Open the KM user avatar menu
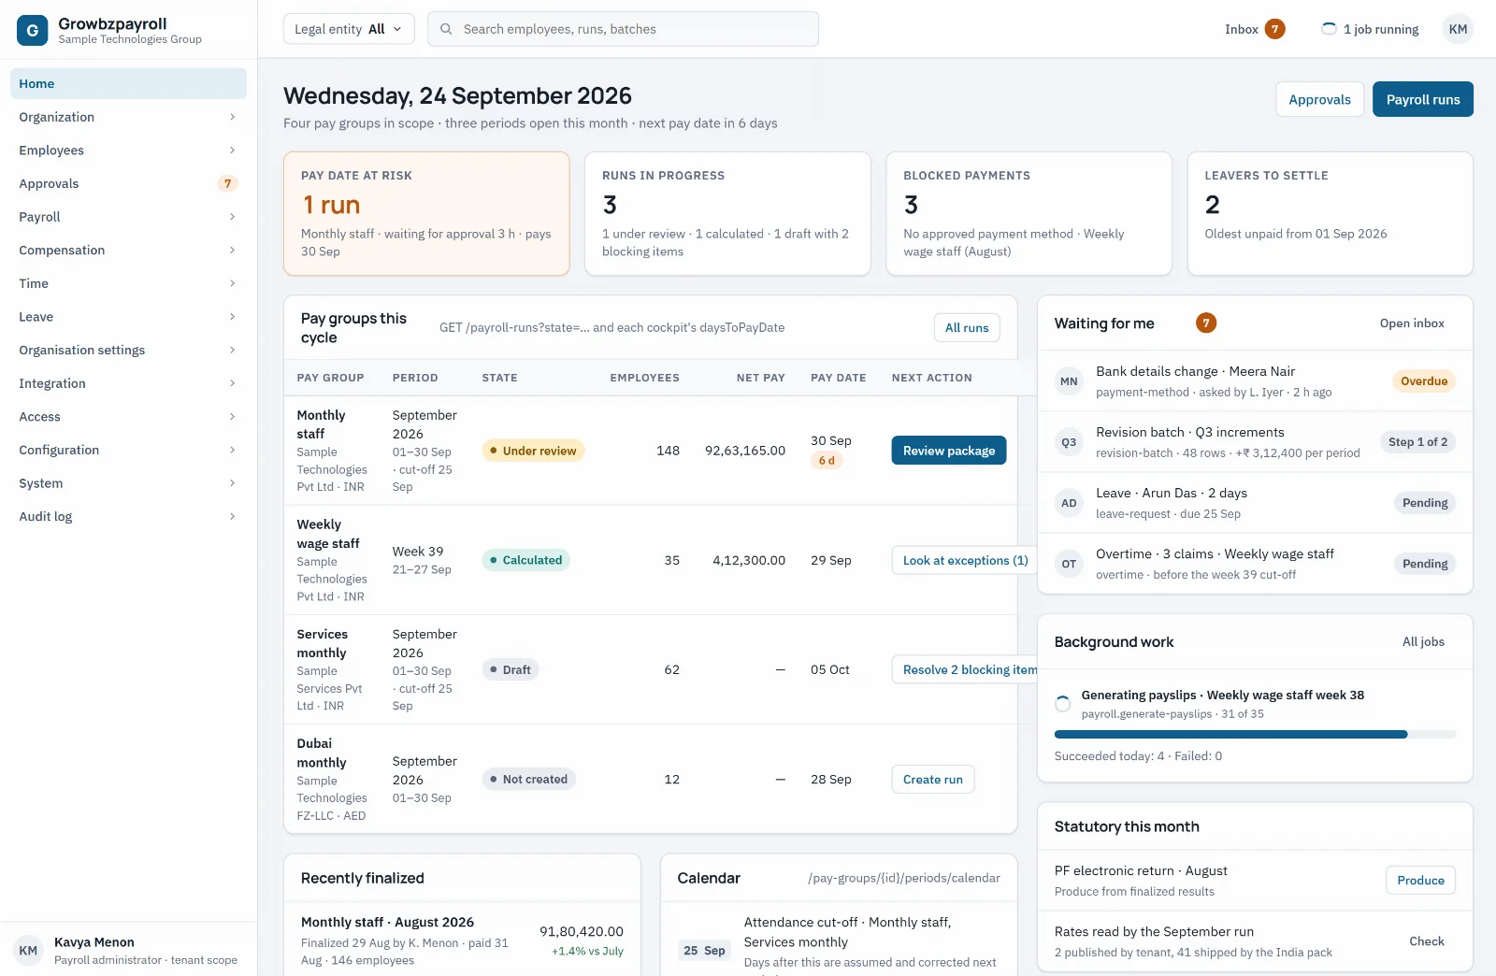Viewport: 1496px width, 976px height. click(x=1458, y=29)
